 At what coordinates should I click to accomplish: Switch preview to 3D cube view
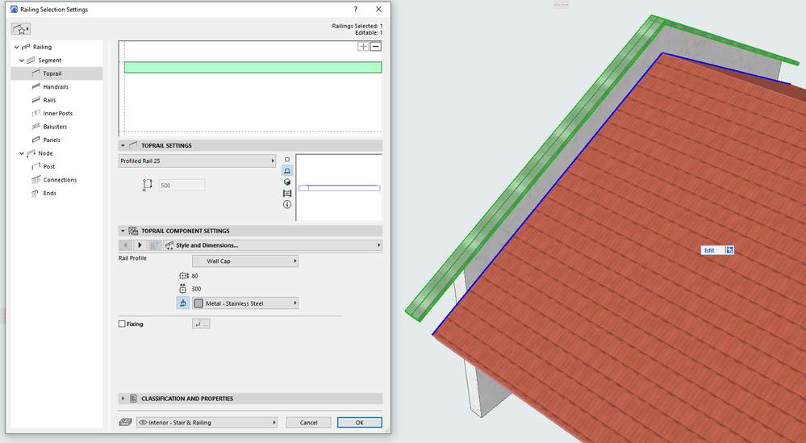point(287,182)
